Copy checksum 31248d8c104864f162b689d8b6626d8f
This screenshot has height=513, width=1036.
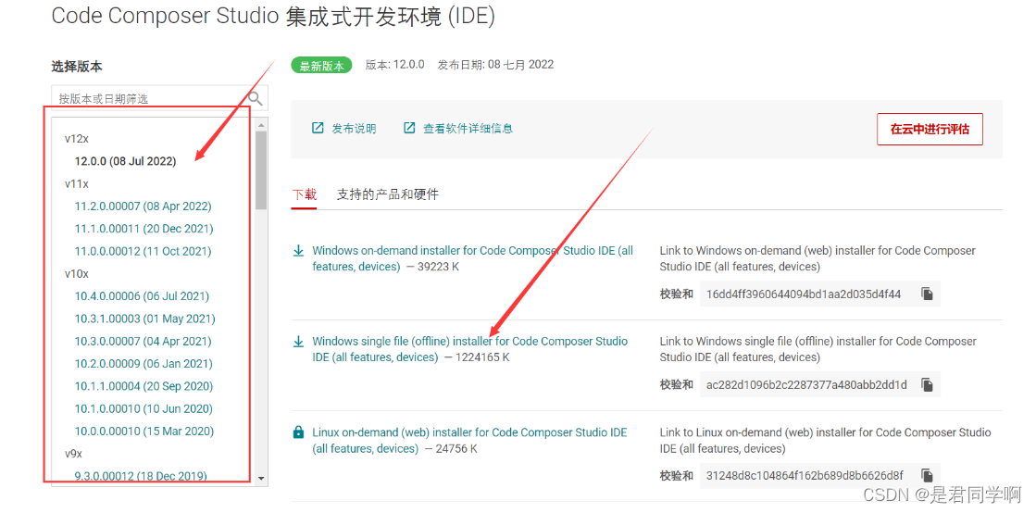tap(927, 475)
